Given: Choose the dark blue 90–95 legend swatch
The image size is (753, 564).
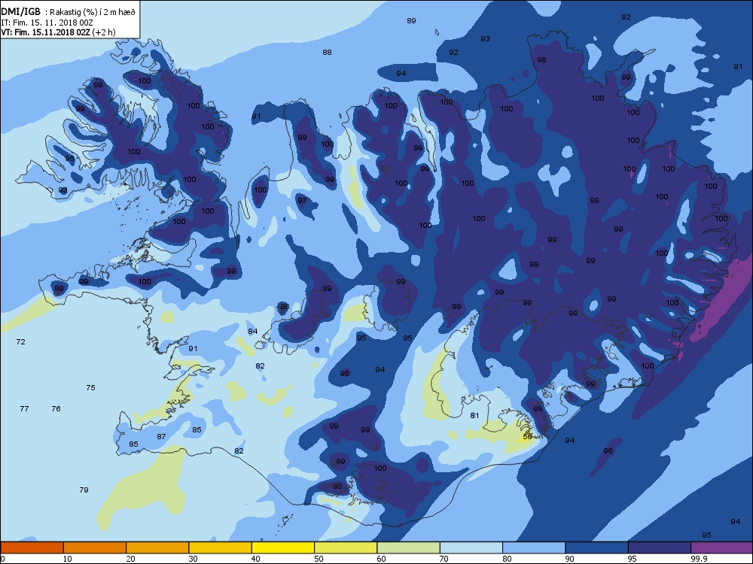Looking at the screenshot, I should coord(596,547).
